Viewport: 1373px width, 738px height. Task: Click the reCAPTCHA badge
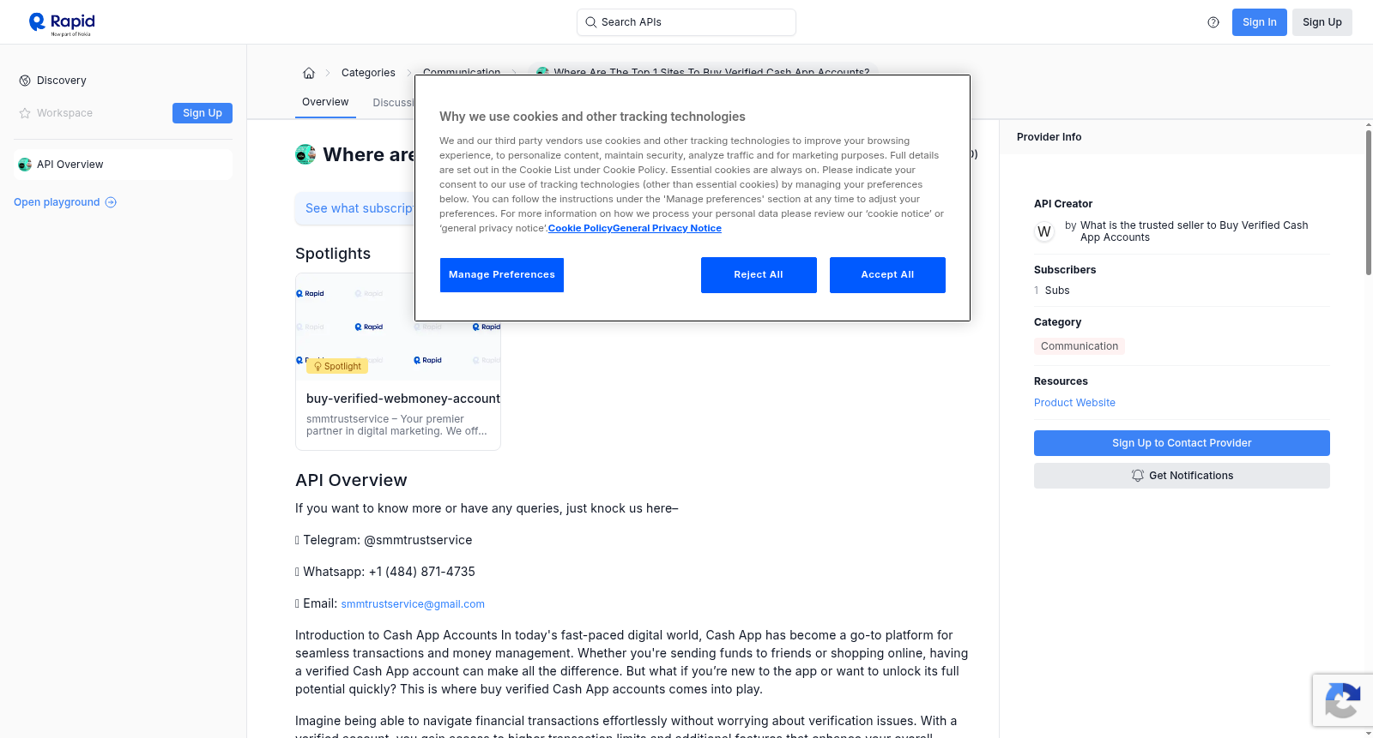coord(1342,700)
